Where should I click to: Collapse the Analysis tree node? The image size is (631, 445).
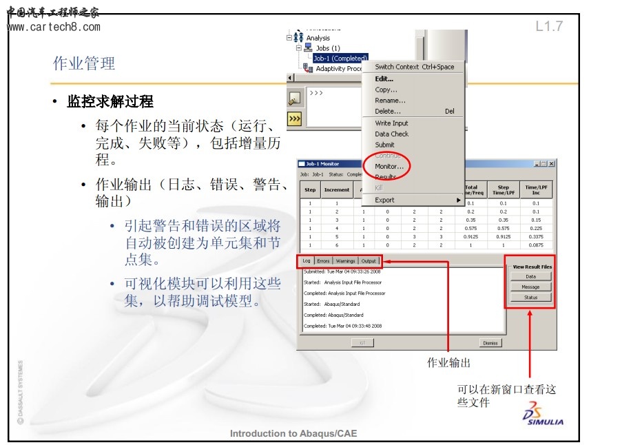click(290, 38)
